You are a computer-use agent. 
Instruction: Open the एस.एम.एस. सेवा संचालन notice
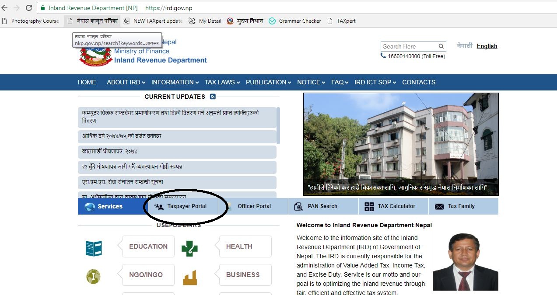point(177,182)
